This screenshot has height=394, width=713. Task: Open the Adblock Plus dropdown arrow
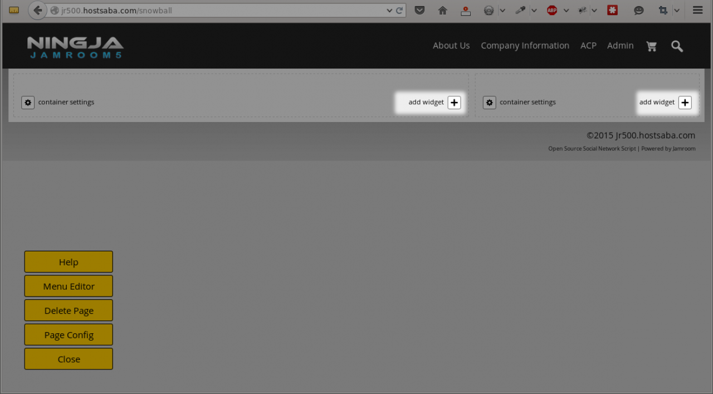[x=566, y=10]
